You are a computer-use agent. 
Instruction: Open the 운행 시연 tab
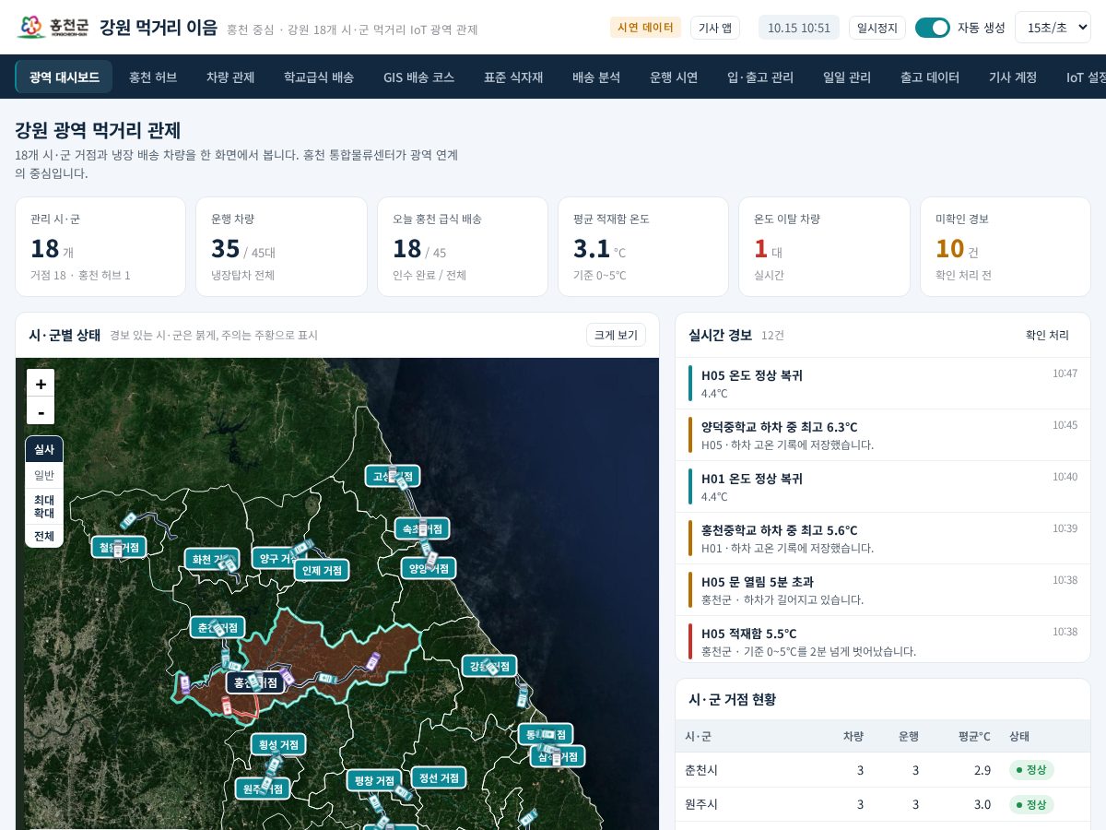tap(674, 77)
